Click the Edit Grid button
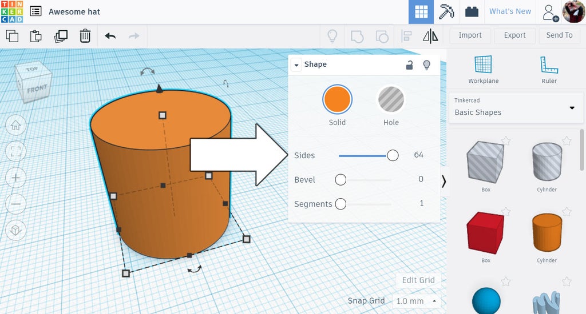Viewport: 586px width, 314px height. (x=418, y=280)
